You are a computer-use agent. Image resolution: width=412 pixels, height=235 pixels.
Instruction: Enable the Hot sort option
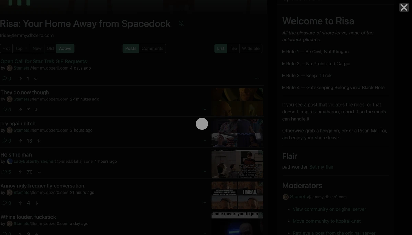point(6,48)
